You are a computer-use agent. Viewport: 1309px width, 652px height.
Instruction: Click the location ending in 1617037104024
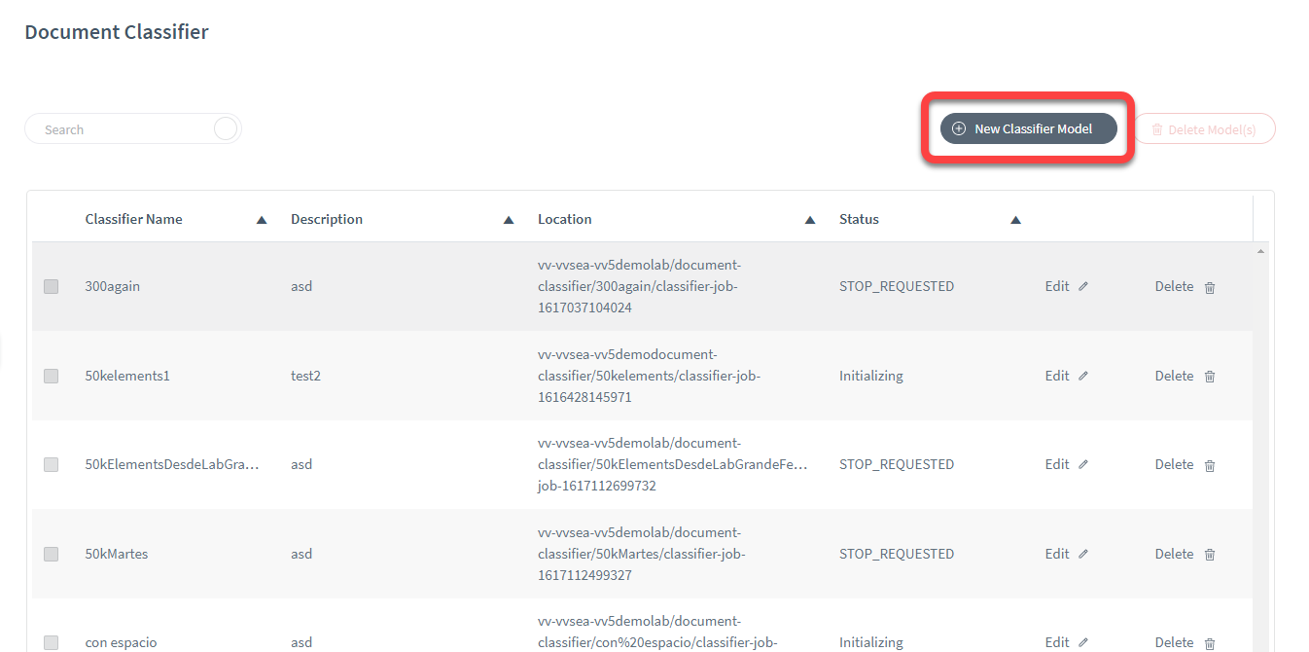642,286
